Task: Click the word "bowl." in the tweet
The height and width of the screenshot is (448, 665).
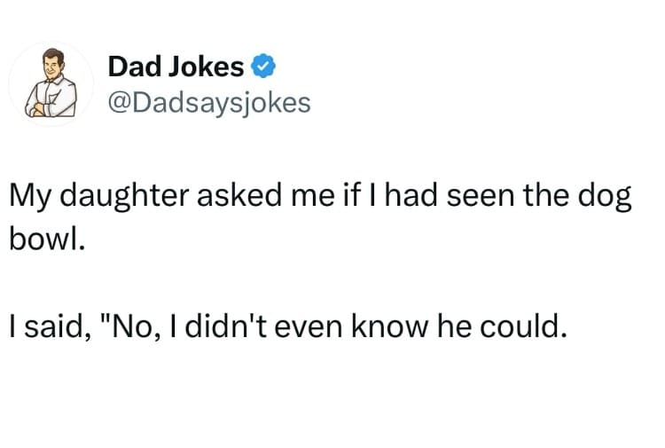Action: click(x=47, y=240)
